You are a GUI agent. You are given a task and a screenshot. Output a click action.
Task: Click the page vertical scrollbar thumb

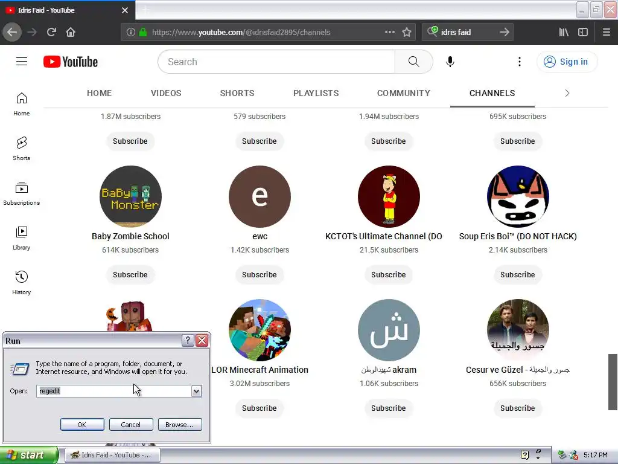click(x=613, y=382)
